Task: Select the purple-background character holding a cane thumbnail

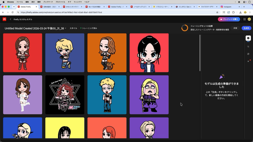Action: pyautogui.click(x=149, y=95)
